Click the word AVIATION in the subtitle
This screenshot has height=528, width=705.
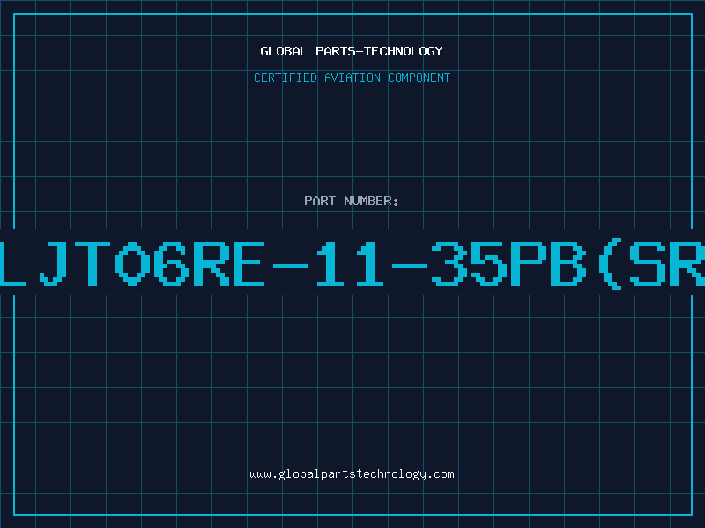tap(352, 77)
